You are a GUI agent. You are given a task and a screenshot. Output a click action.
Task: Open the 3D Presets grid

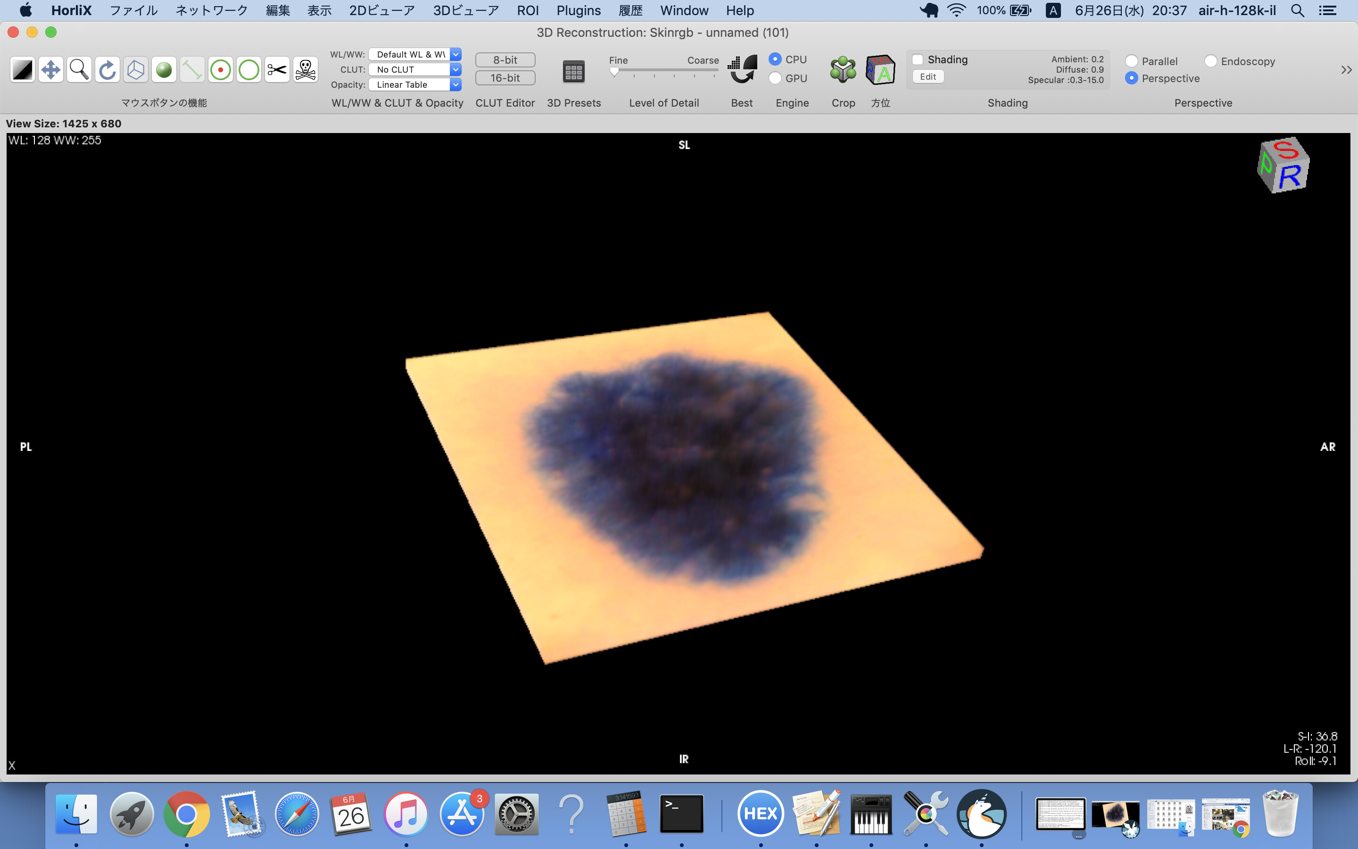pyautogui.click(x=573, y=71)
